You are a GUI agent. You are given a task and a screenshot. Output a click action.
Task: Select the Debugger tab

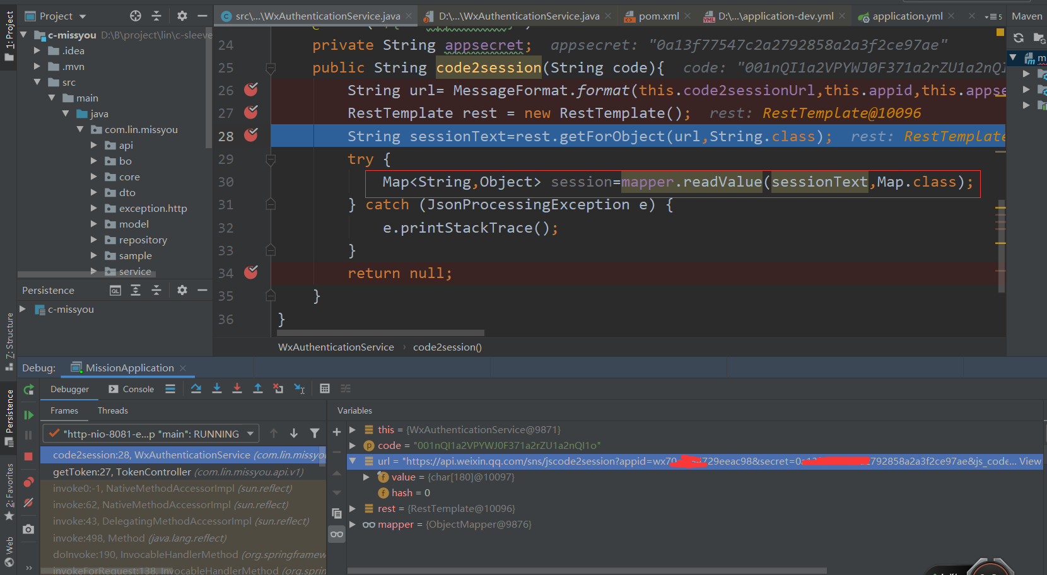[69, 389]
